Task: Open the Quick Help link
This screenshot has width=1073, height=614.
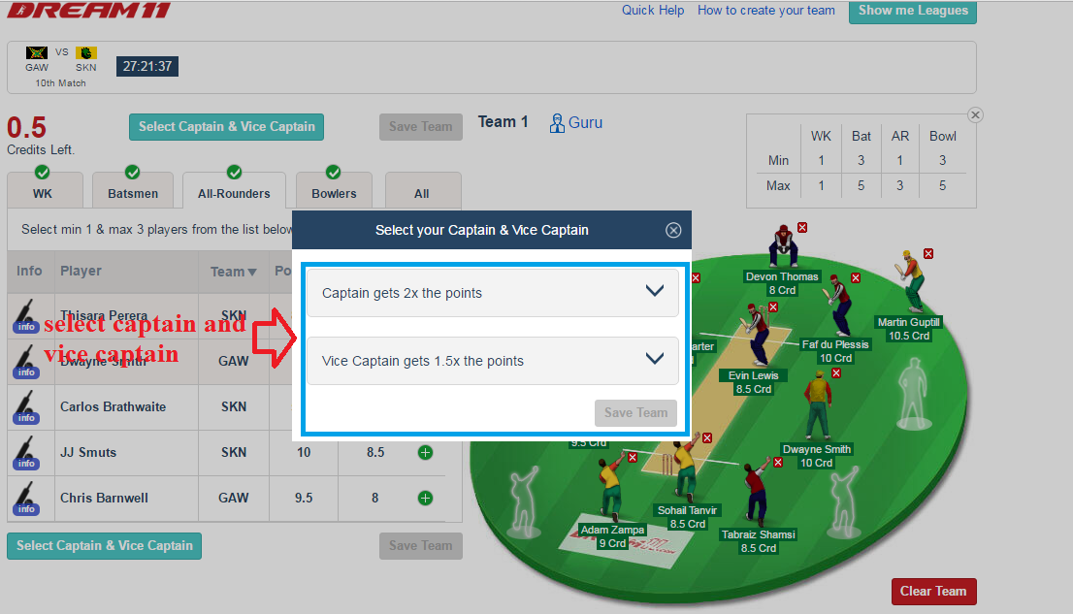Action: point(653,11)
